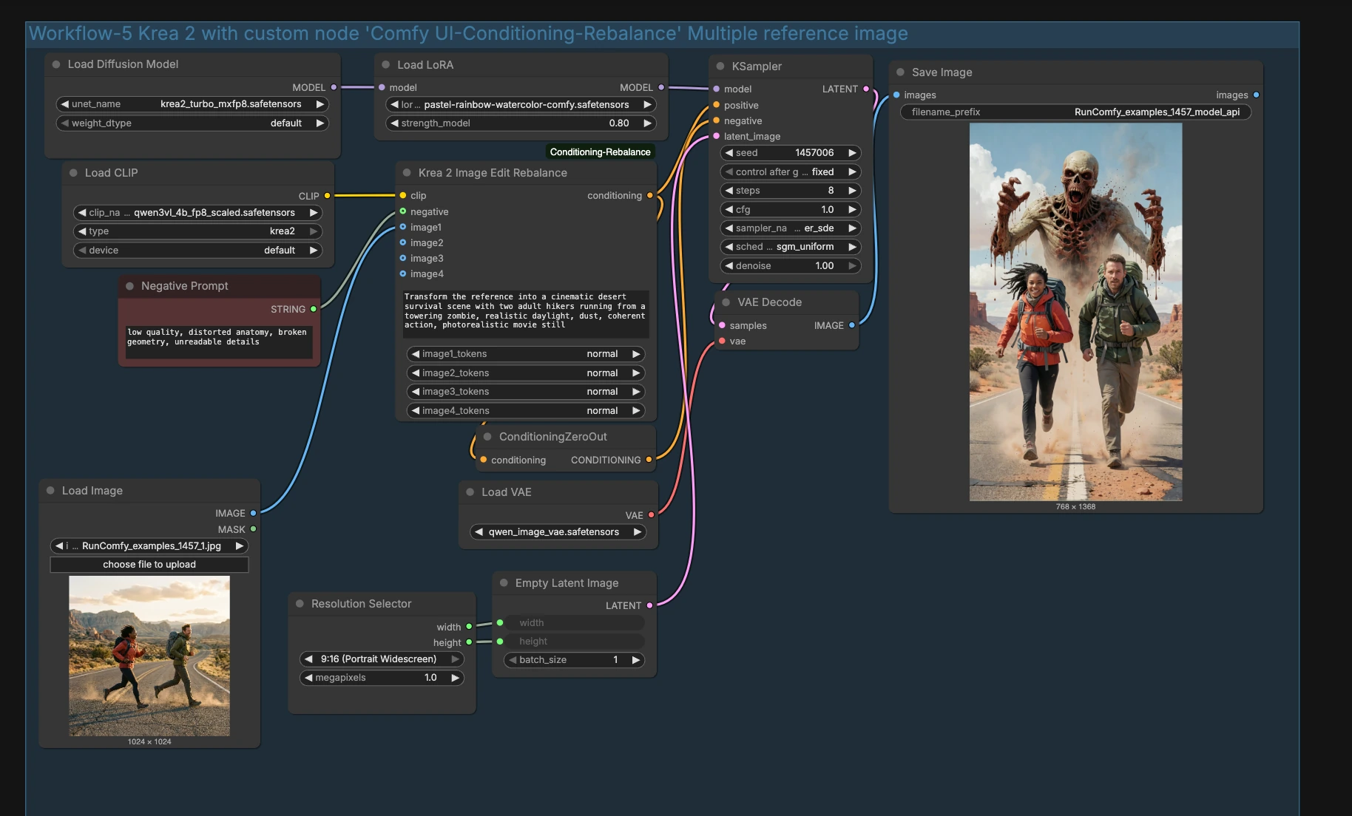Collapse the Load CLIP node dot

tap(73, 173)
